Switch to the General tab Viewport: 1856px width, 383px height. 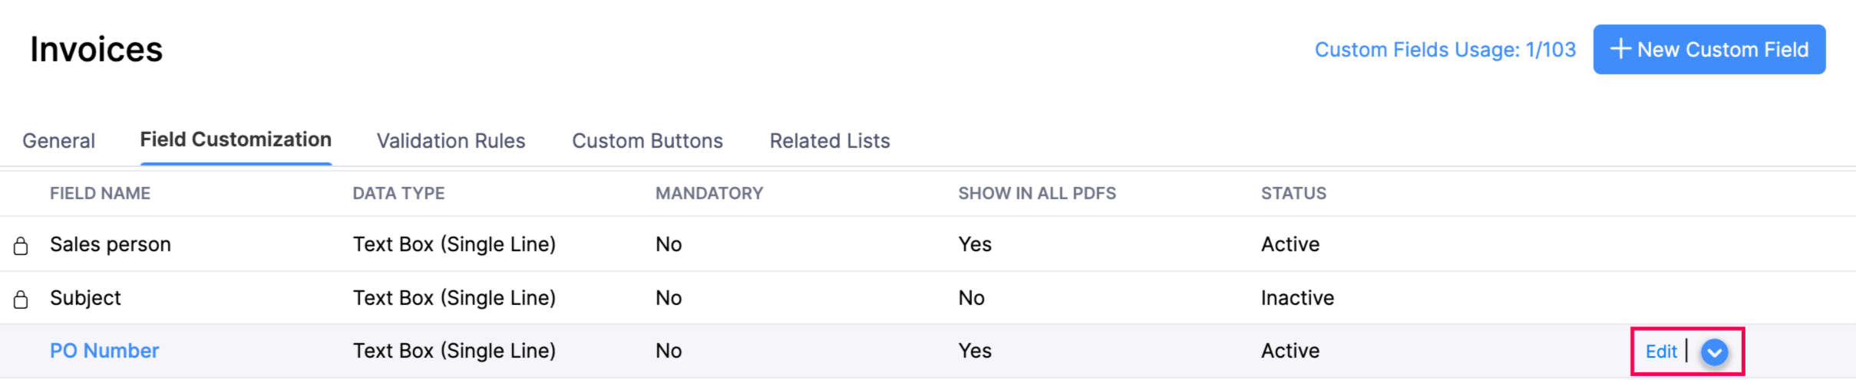tap(59, 141)
